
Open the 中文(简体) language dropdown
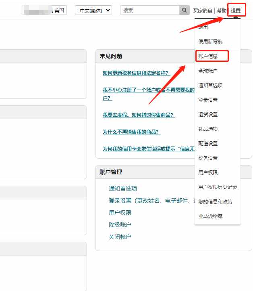point(93,10)
